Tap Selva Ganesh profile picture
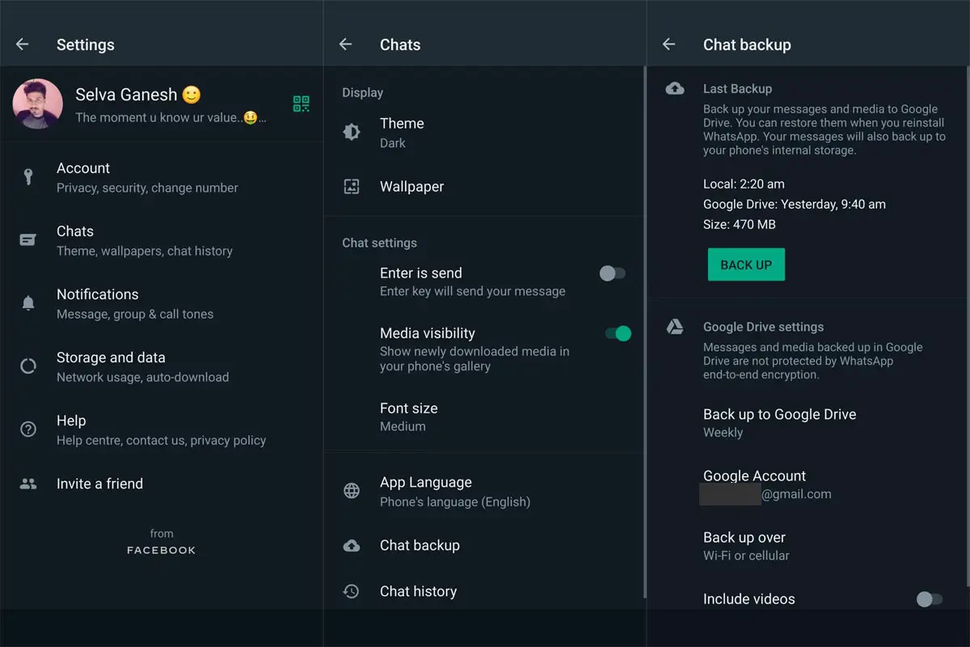 37,104
